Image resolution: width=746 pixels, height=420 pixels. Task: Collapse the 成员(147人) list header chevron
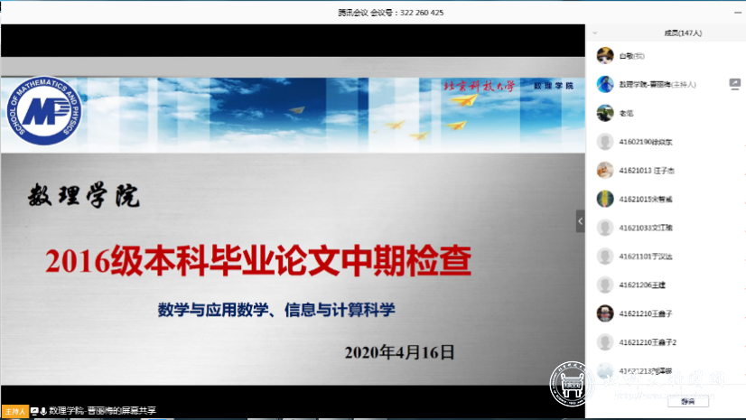[598, 32]
